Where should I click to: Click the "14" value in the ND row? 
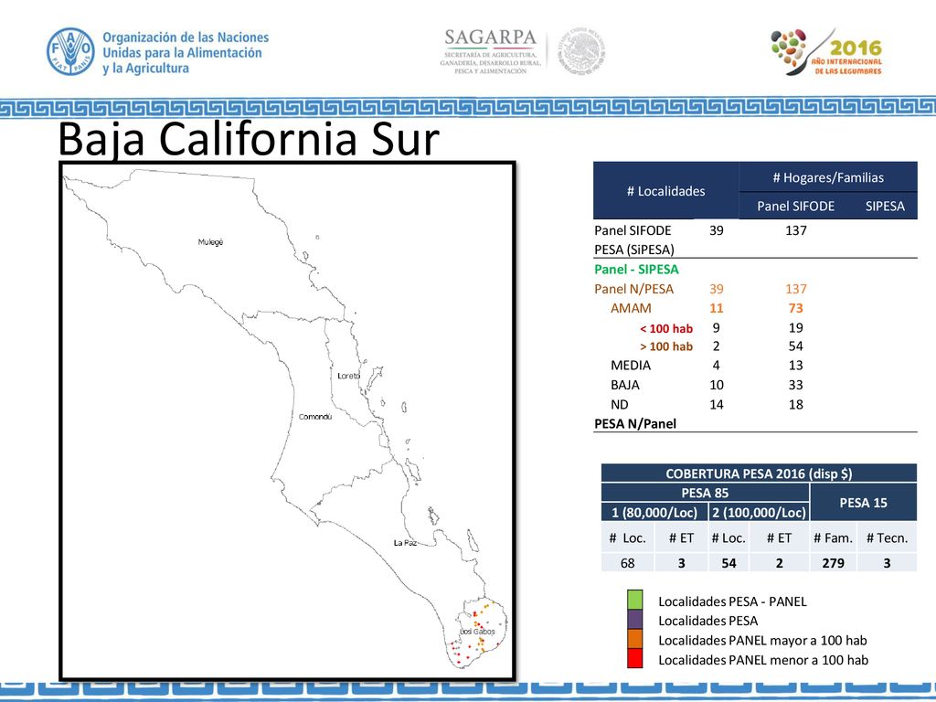717,405
